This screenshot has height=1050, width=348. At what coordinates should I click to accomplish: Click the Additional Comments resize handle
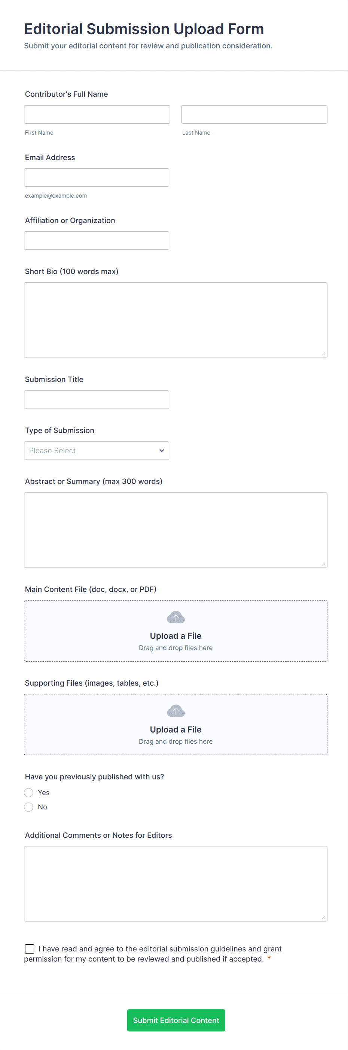click(x=324, y=918)
